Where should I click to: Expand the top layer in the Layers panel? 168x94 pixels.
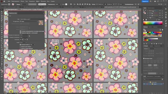[x=148, y=82]
